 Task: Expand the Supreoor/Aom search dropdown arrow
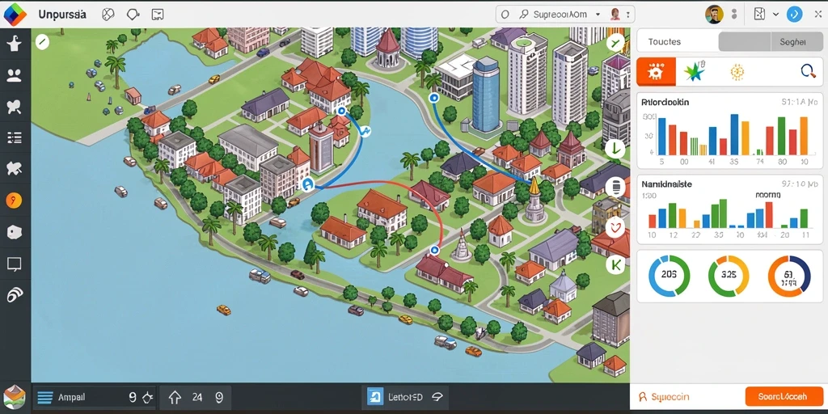tap(598, 15)
